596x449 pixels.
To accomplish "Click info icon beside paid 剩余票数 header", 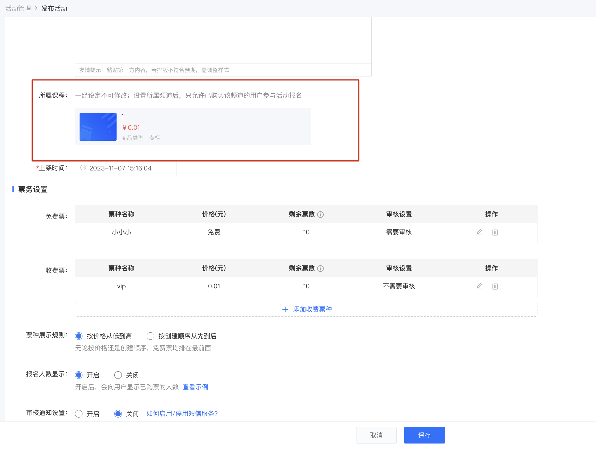I will (320, 268).
